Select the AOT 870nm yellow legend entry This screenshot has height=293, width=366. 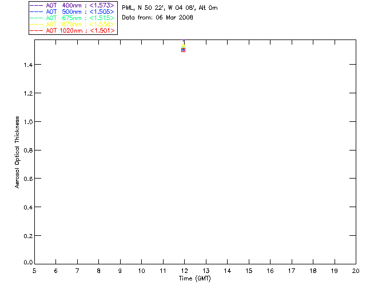pyautogui.click(x=73, y=24)
